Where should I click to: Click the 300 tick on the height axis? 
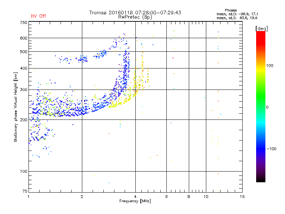(24, 90)
